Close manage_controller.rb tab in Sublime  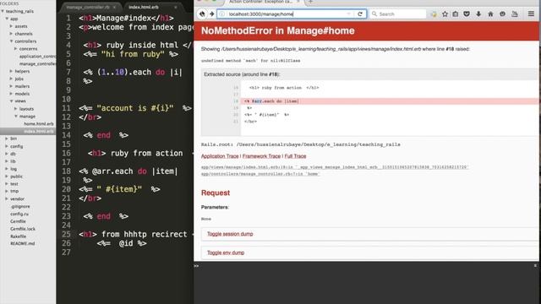[115, 7]
